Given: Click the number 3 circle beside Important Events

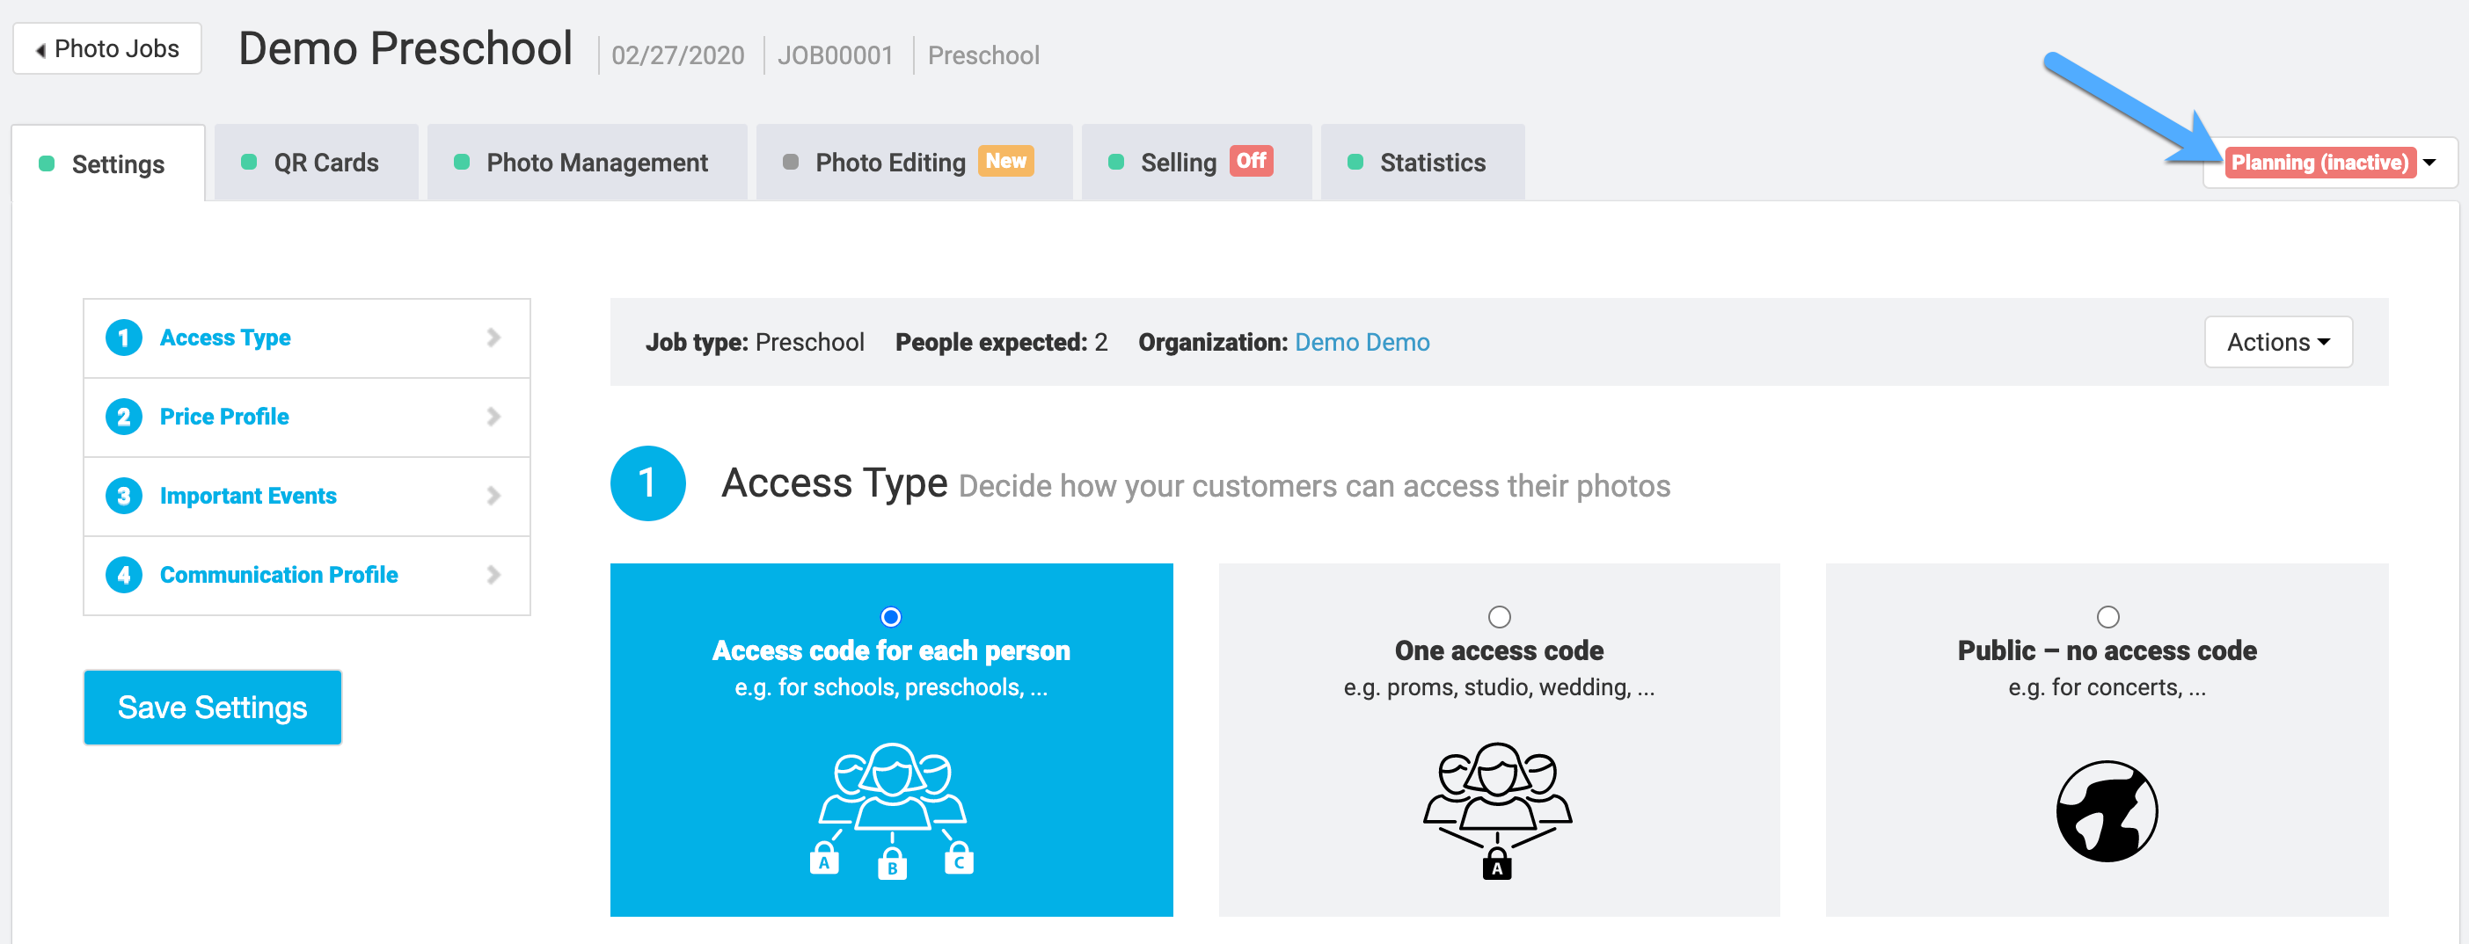Looking at the screenshot, I should [124, 496].
